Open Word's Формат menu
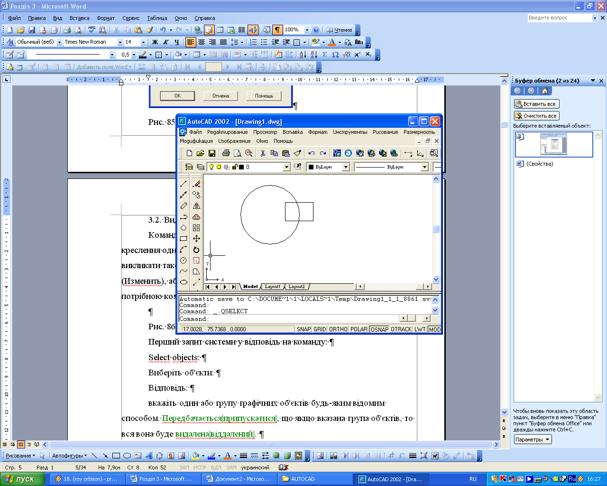This screenshot has width=607, height=486. pyautogui.click(x=106, y=18)
